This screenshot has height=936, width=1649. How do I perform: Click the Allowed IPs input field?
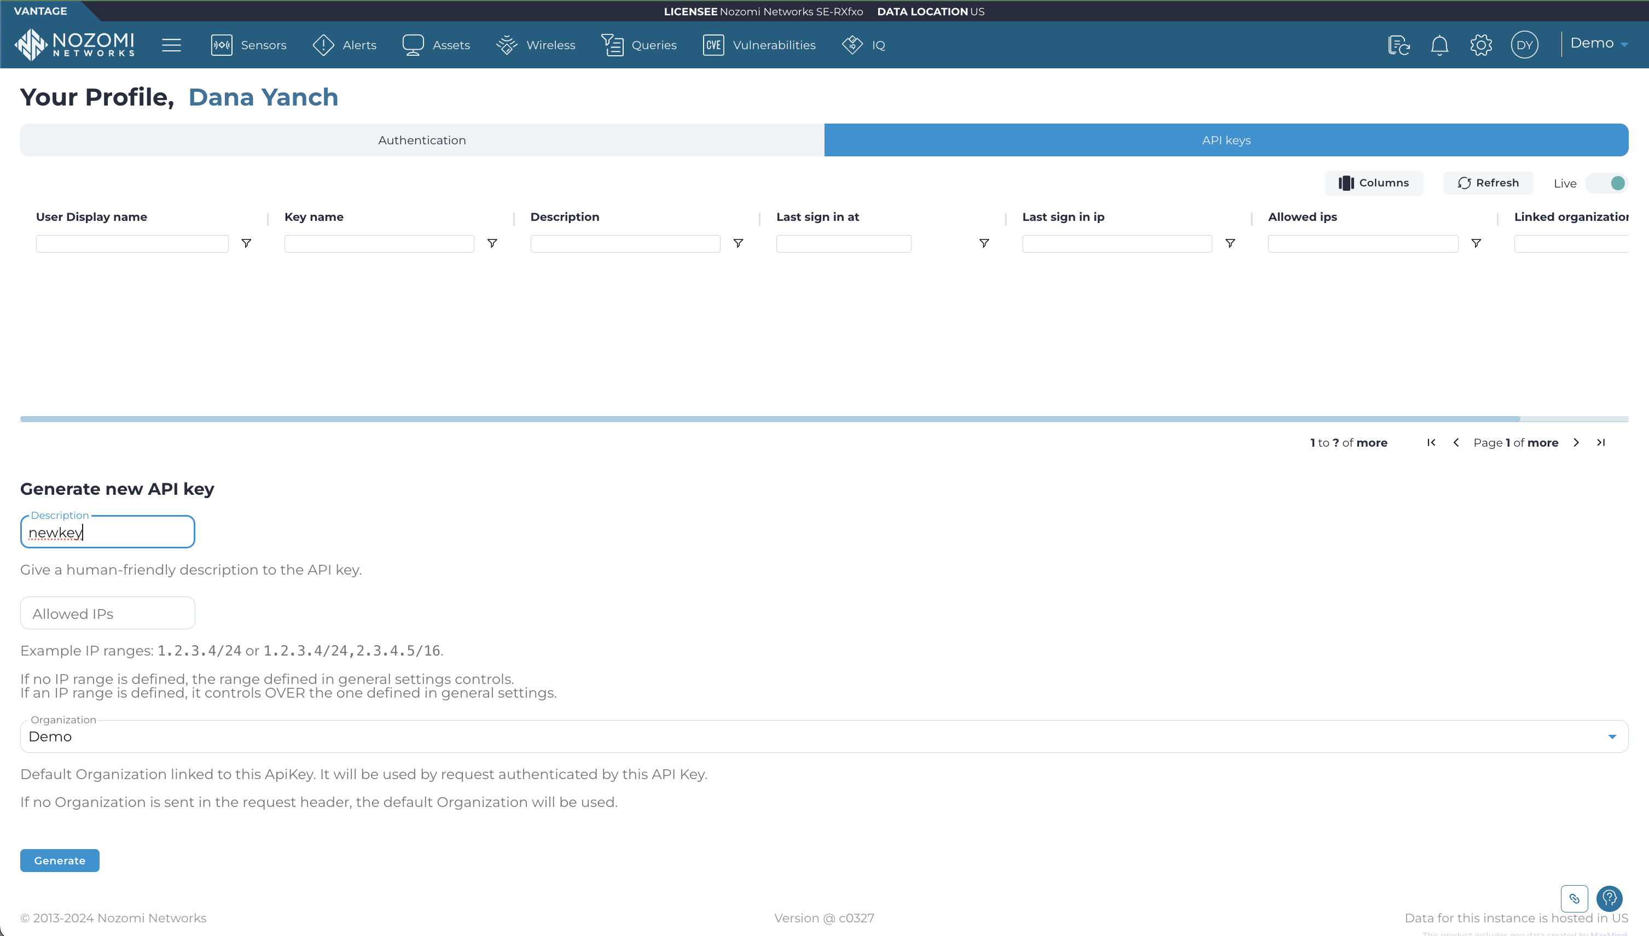click(107, 613)
